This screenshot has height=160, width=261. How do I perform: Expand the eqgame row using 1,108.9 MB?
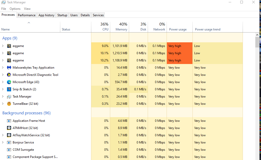[x=3, y=60]
